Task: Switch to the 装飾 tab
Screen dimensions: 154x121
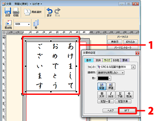Action: [x=98, y=60]
